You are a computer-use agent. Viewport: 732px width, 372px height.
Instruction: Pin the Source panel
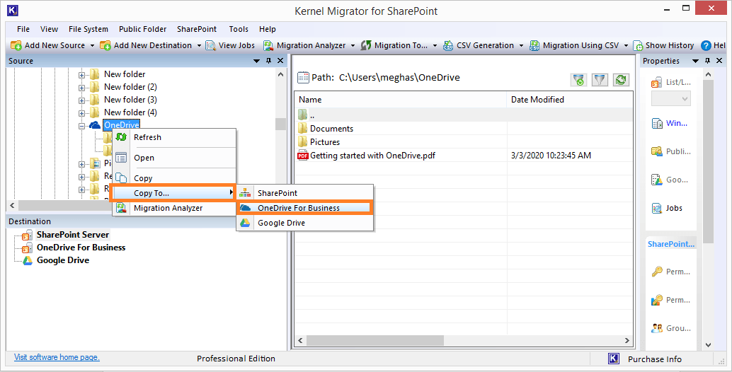268,61
